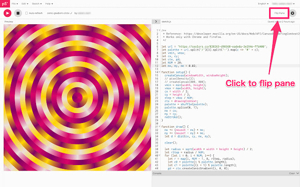300x187 pixels.
Task: Expand the file sidebar with the chevron
Action: [156, 22]
